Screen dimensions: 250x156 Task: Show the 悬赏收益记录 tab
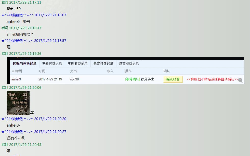pos(129,64)
